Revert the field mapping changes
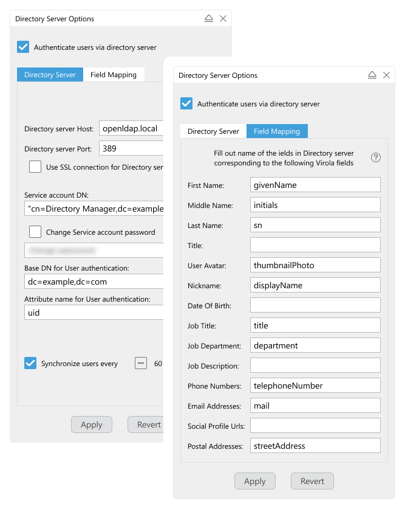Screen dimensions: 405x509 pos(312,480)
